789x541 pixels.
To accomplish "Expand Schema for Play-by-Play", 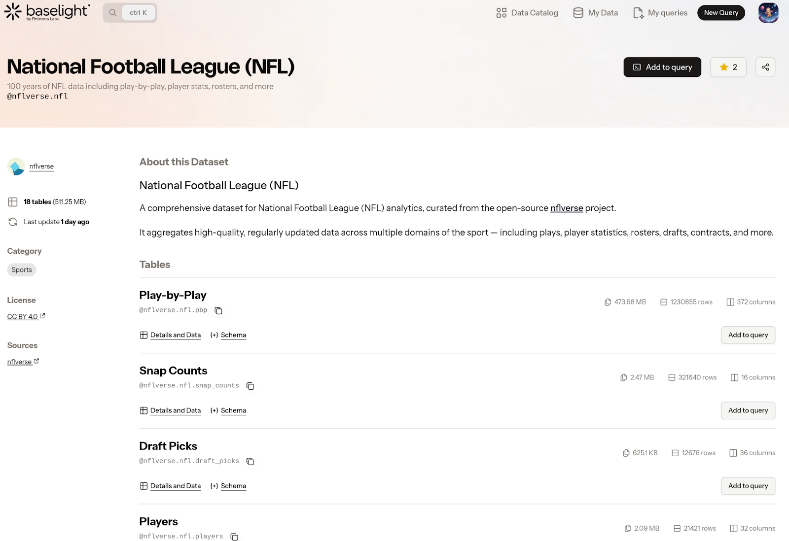I will (228, 335).
